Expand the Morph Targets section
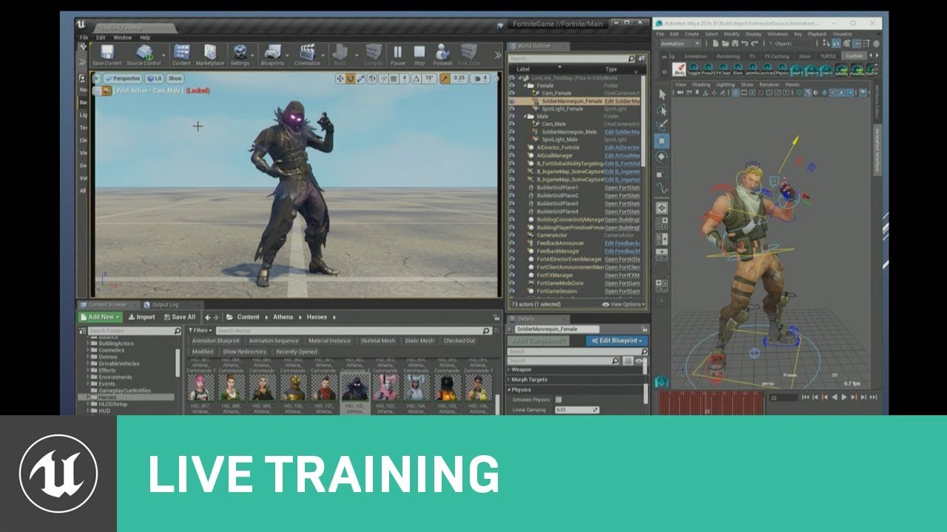This screenshot has height=532, width=947. coord(508,380)
